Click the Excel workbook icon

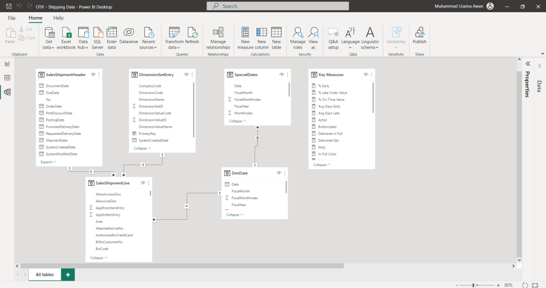tap(66, 32)
